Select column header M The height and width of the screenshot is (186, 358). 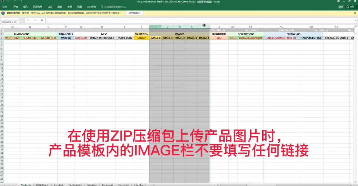click(x=12, y=27)
